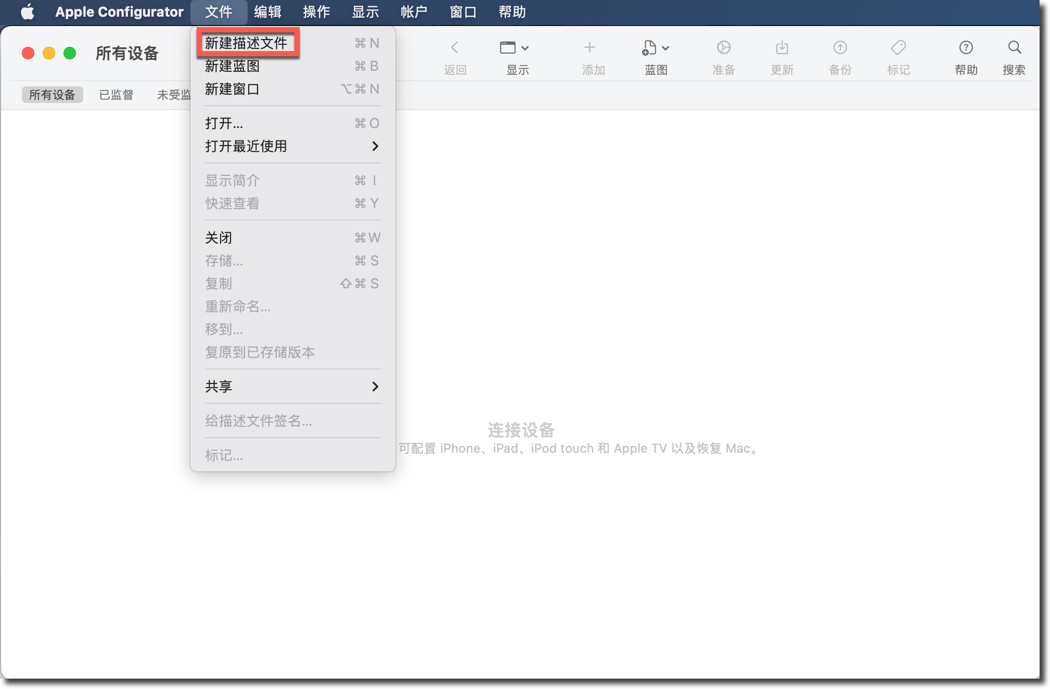Screen dimensions: 1050x689
Task: Click the Back (返回) arrow icon
Action: coord(454,48)
